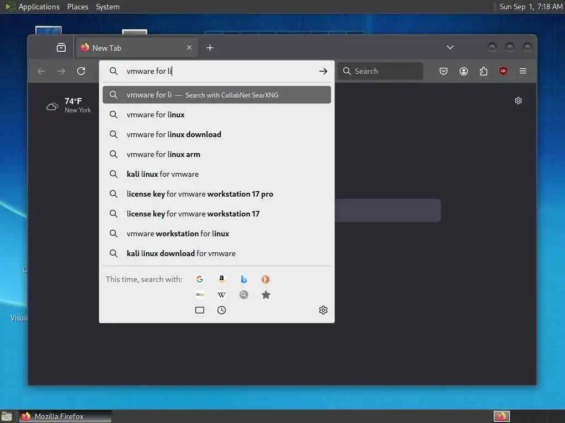Close the New Tab tab

(189, 47)
